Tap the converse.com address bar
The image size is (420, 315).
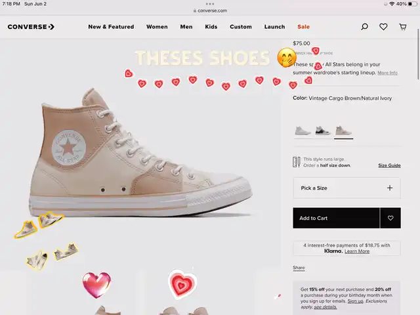[x=210, y=10]
